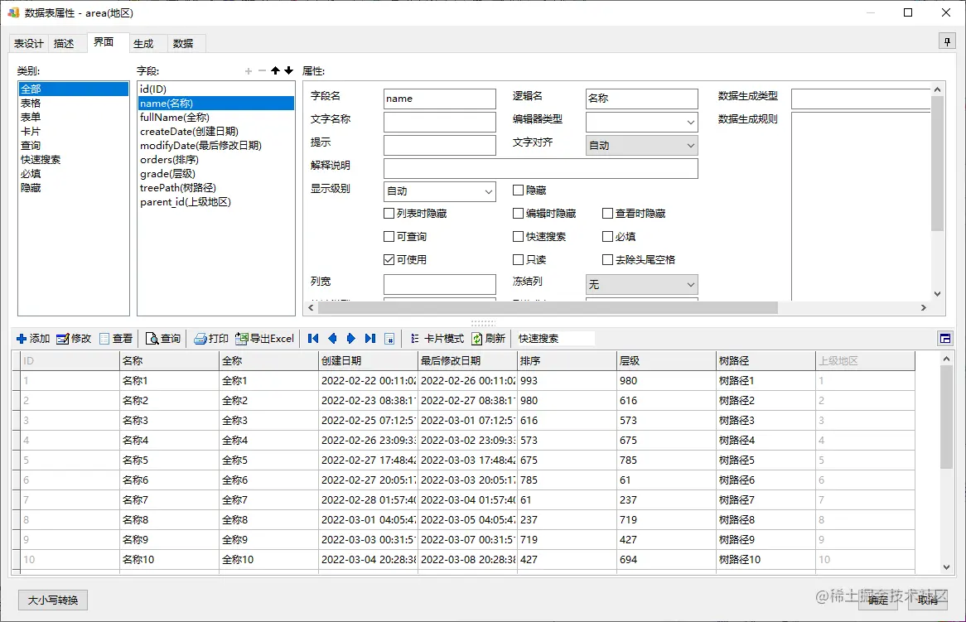Select 隐藏 in the category list
The height and width of the screenshot is (622, 966).
tap(73, 188)
